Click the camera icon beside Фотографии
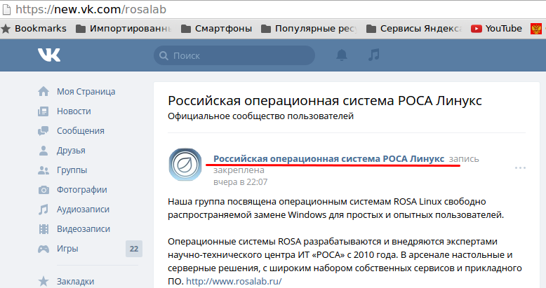Viewport: 546px width, 288px height. click(44, 190)
